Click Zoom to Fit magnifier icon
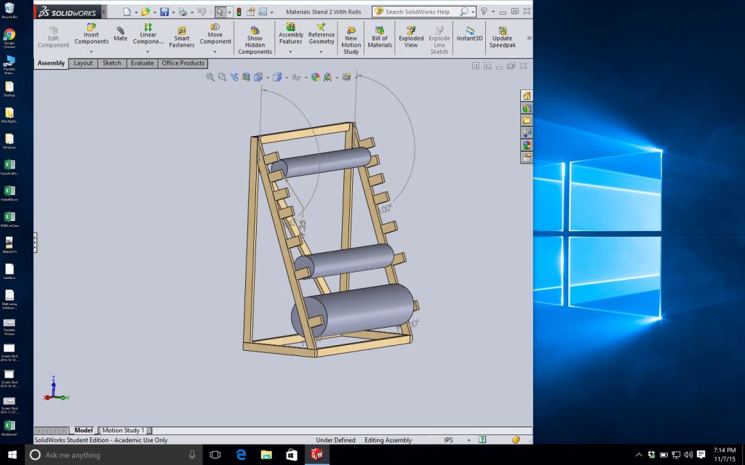Screen dimensions: 745x465 (210, 77)
